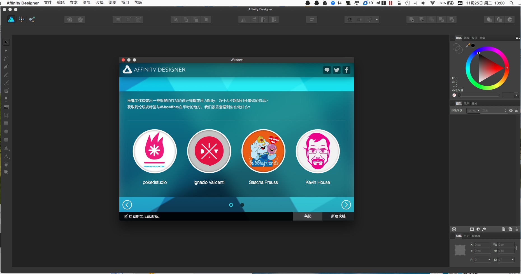Open the rotation R value dropdown

(489, 260)
